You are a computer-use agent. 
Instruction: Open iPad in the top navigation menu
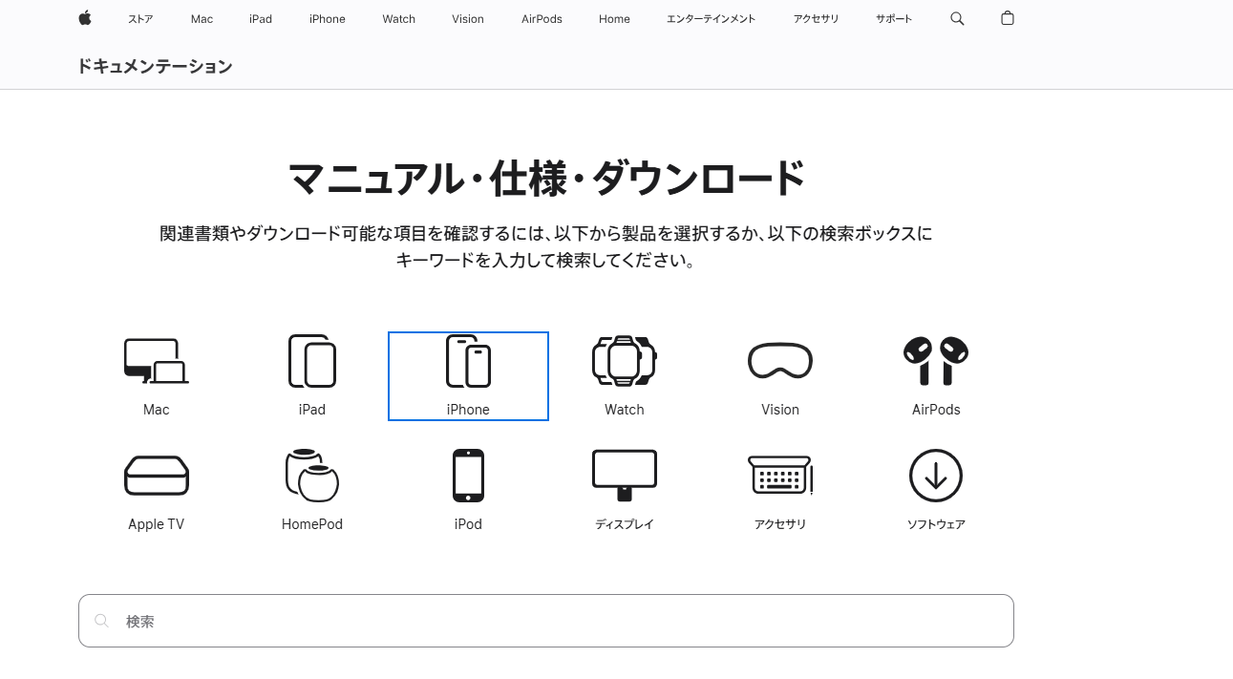(261, 19)
